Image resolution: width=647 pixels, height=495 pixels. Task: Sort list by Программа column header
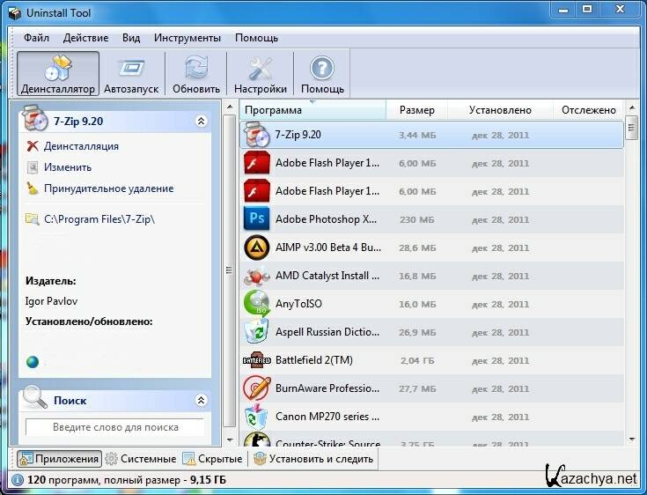click(x=312, y=110)
